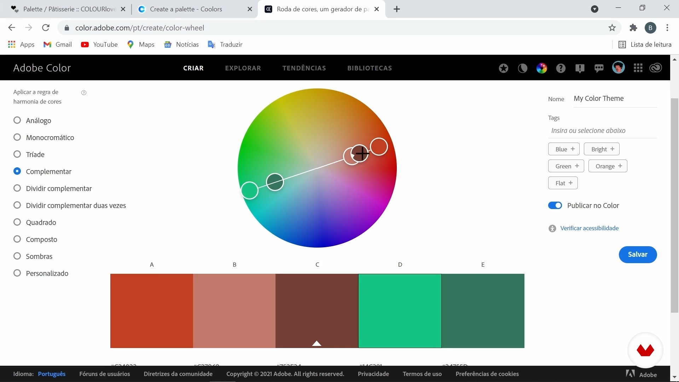Image resolution: width=679 pixels, height=382 pixels.
Task: Change language via the Português link
Action: (52, 374)
